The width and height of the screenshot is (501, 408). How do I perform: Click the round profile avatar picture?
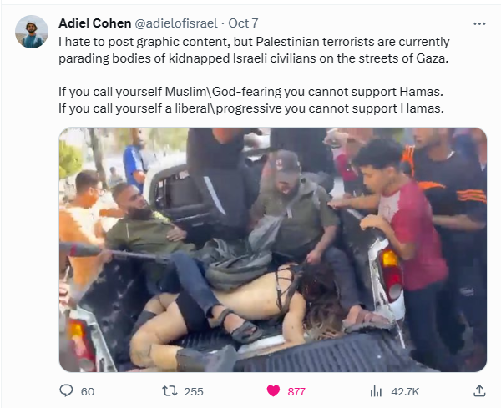tap(32, 32)
